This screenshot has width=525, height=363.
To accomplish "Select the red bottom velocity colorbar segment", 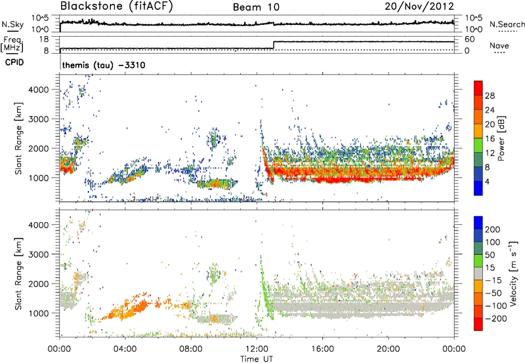I will [478, 324].
